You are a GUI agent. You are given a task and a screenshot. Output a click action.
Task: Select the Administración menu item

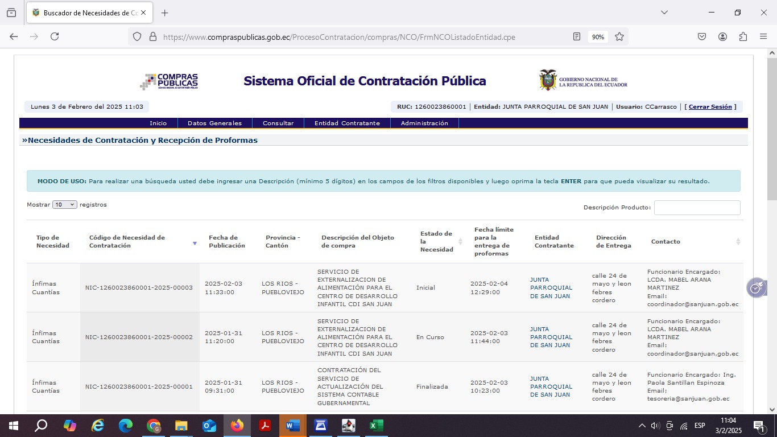[x=424, y=123]
